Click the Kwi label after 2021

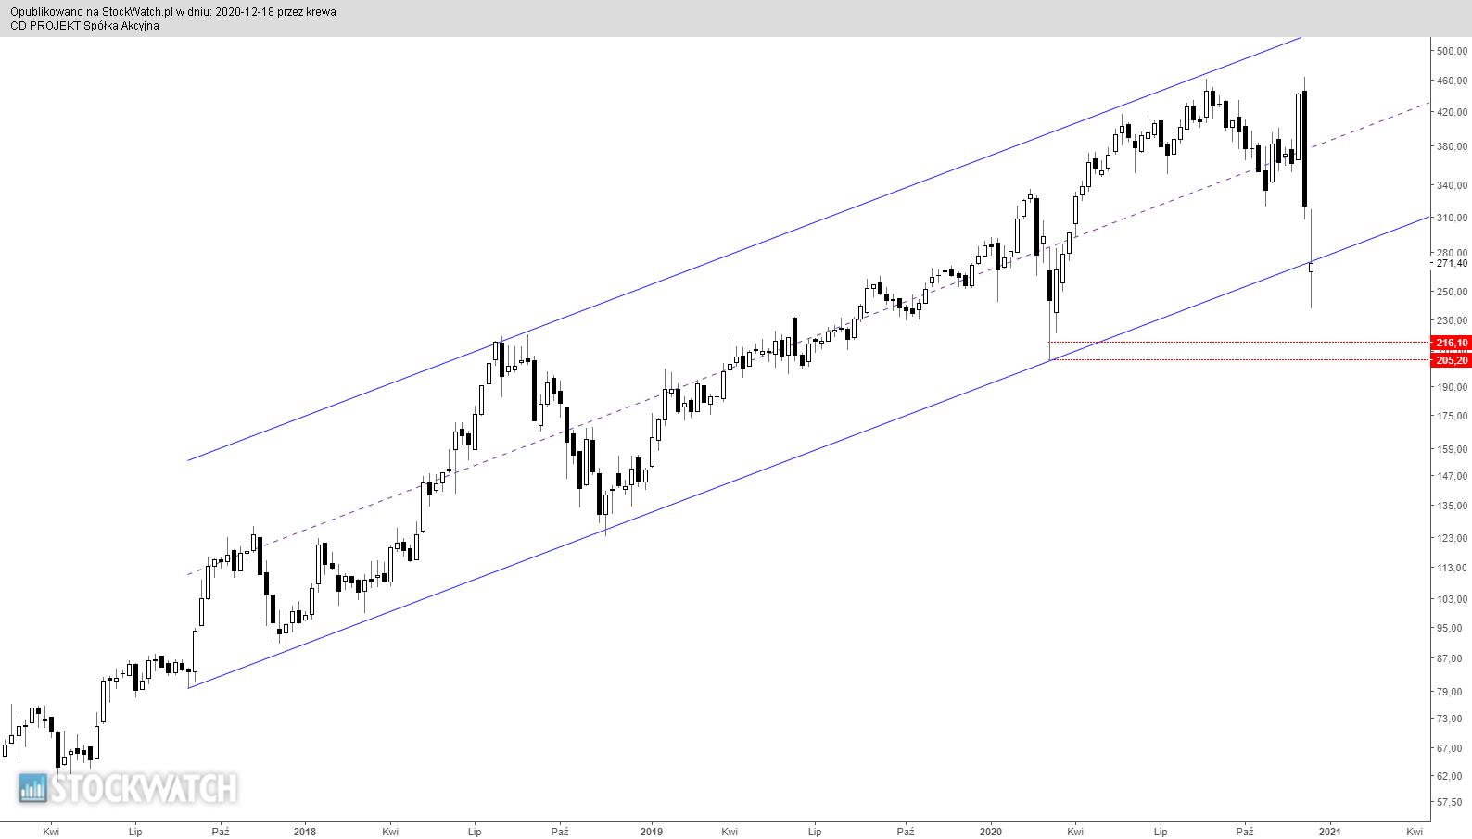pyautogui.click(x=1415, y=832)
